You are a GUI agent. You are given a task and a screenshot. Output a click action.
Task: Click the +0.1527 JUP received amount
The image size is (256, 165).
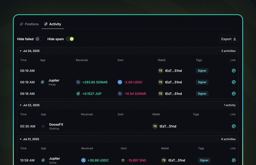pos(92,94)
